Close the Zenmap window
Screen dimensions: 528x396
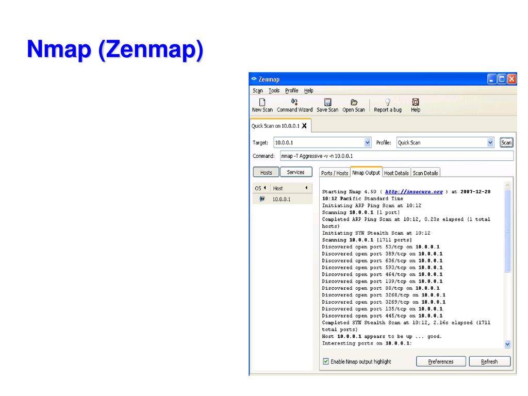512,79
